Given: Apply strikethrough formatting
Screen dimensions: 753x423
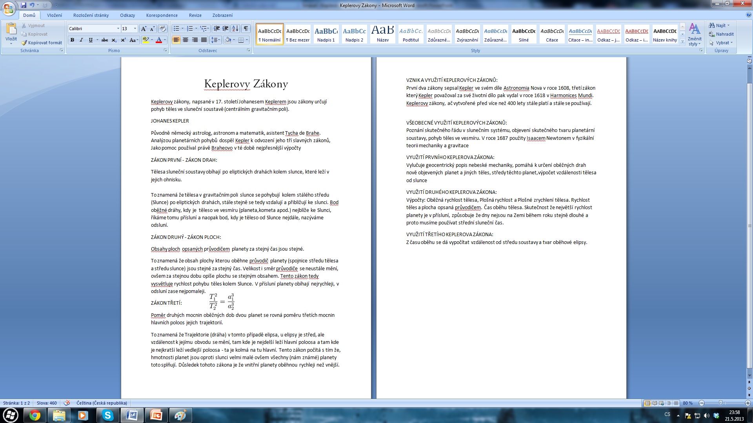Looking at the screenshot, I should click(x=104, y=40).
